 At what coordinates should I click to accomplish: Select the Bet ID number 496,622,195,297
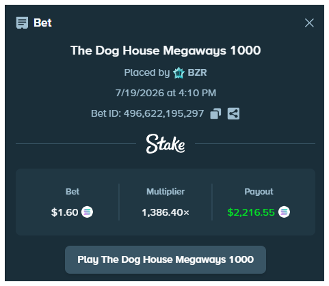[x=163, y=113]
